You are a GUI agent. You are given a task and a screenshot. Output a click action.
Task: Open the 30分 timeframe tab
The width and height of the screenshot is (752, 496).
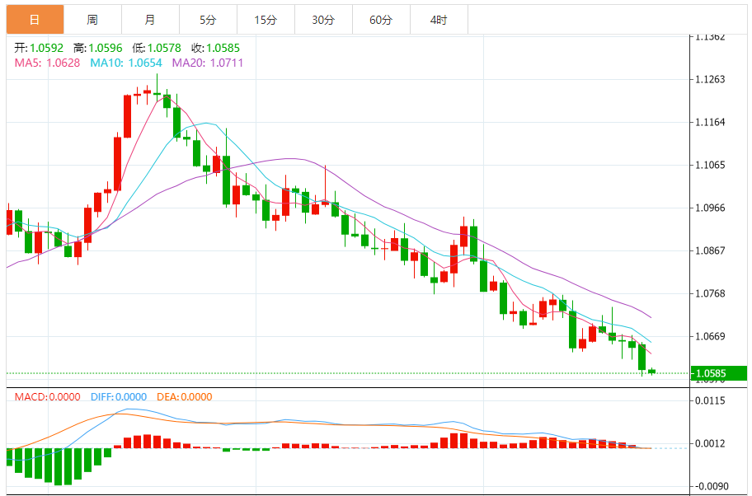coord(323,20)
